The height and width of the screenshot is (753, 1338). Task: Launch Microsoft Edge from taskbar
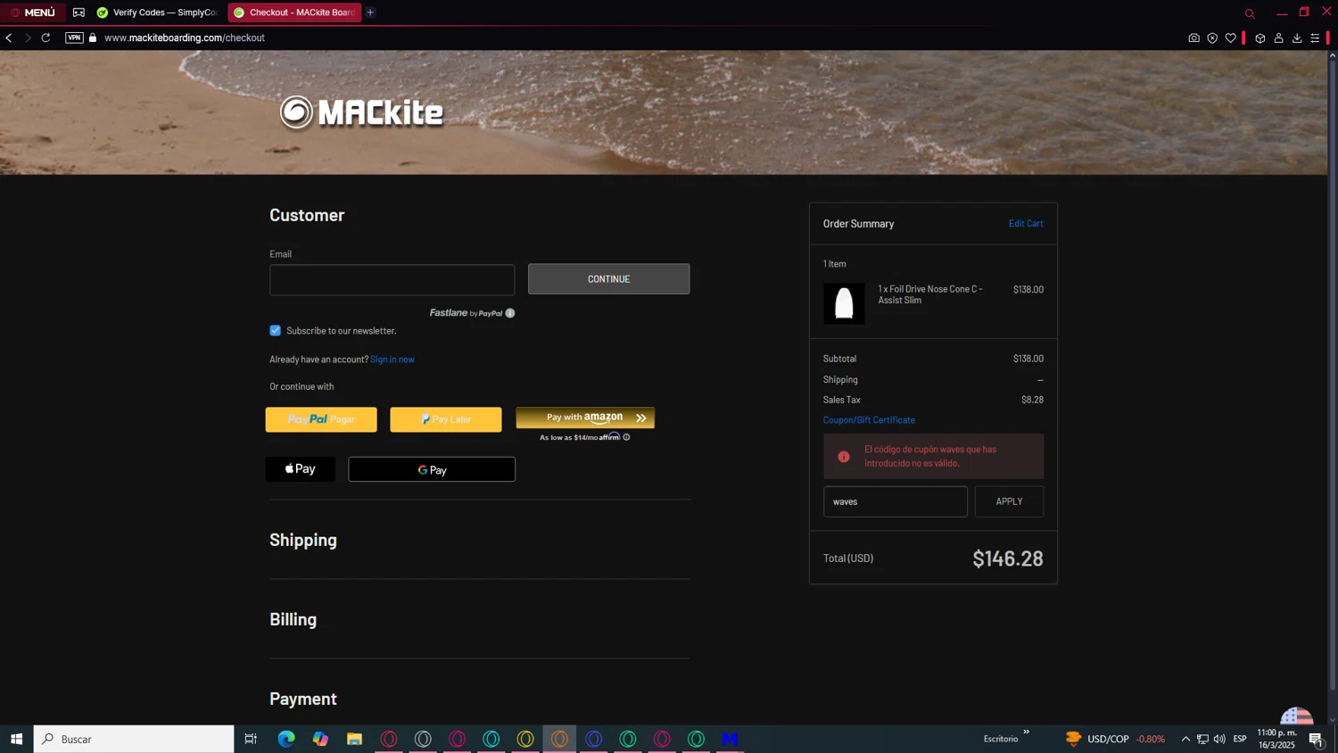[x=286, y=739]
